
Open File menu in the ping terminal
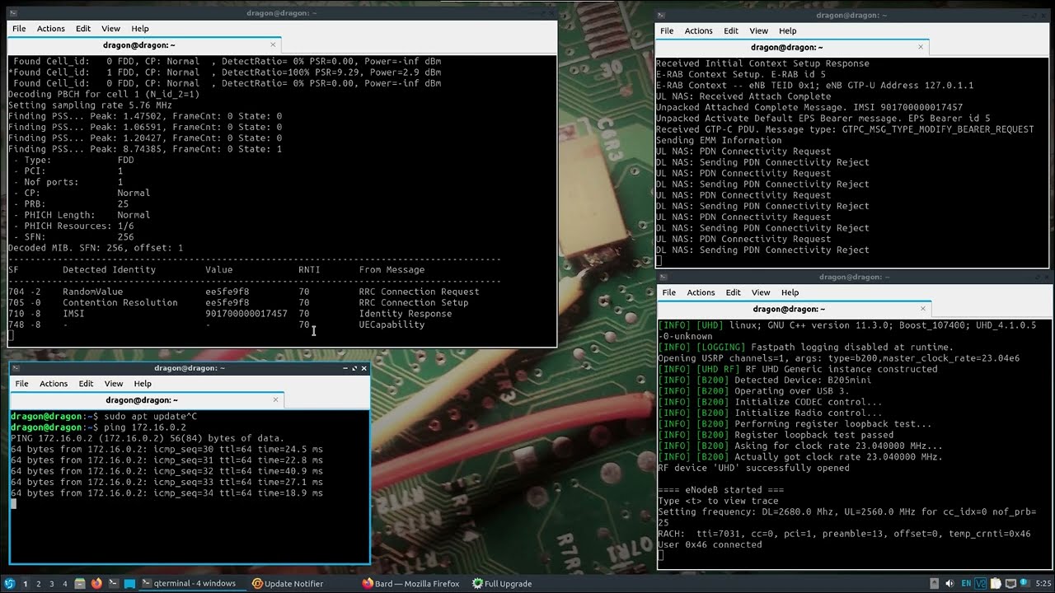[x=21, y=384]
